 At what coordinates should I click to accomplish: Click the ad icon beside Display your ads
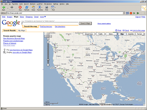click(x=5, y=52)
